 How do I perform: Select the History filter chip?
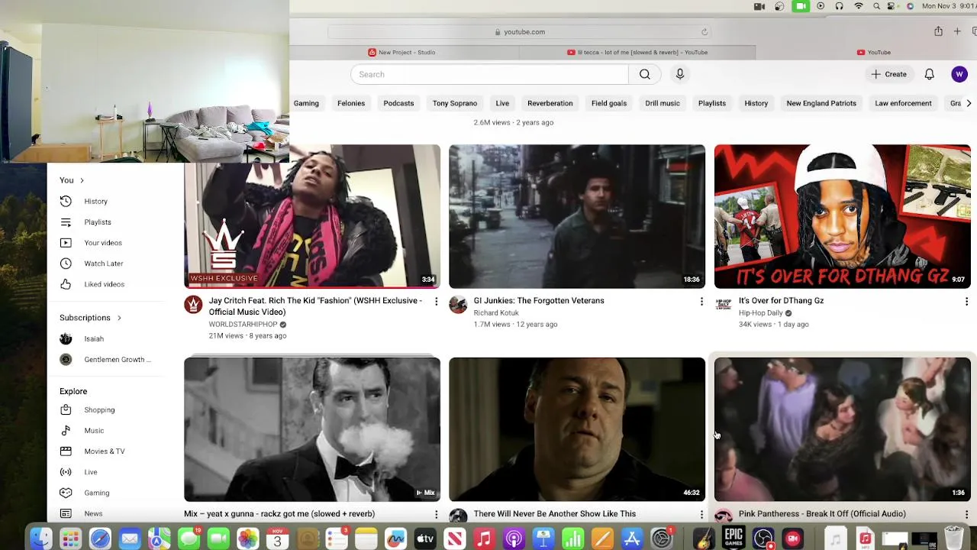756,103
